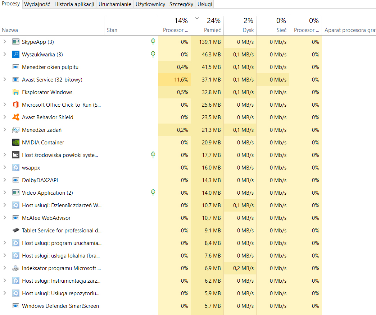
Task: Sort by the Dysk column header
Action: click(240, 26)
